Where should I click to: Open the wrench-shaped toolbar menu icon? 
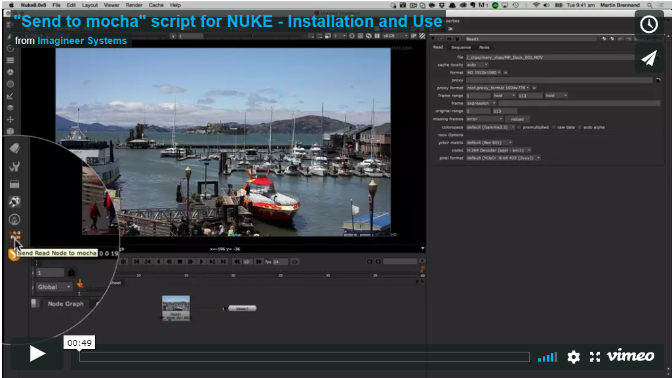point(14,166)
